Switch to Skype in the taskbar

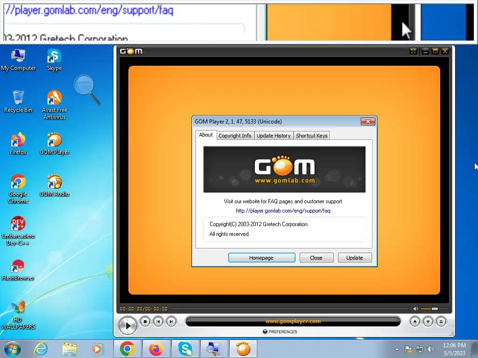185,349
